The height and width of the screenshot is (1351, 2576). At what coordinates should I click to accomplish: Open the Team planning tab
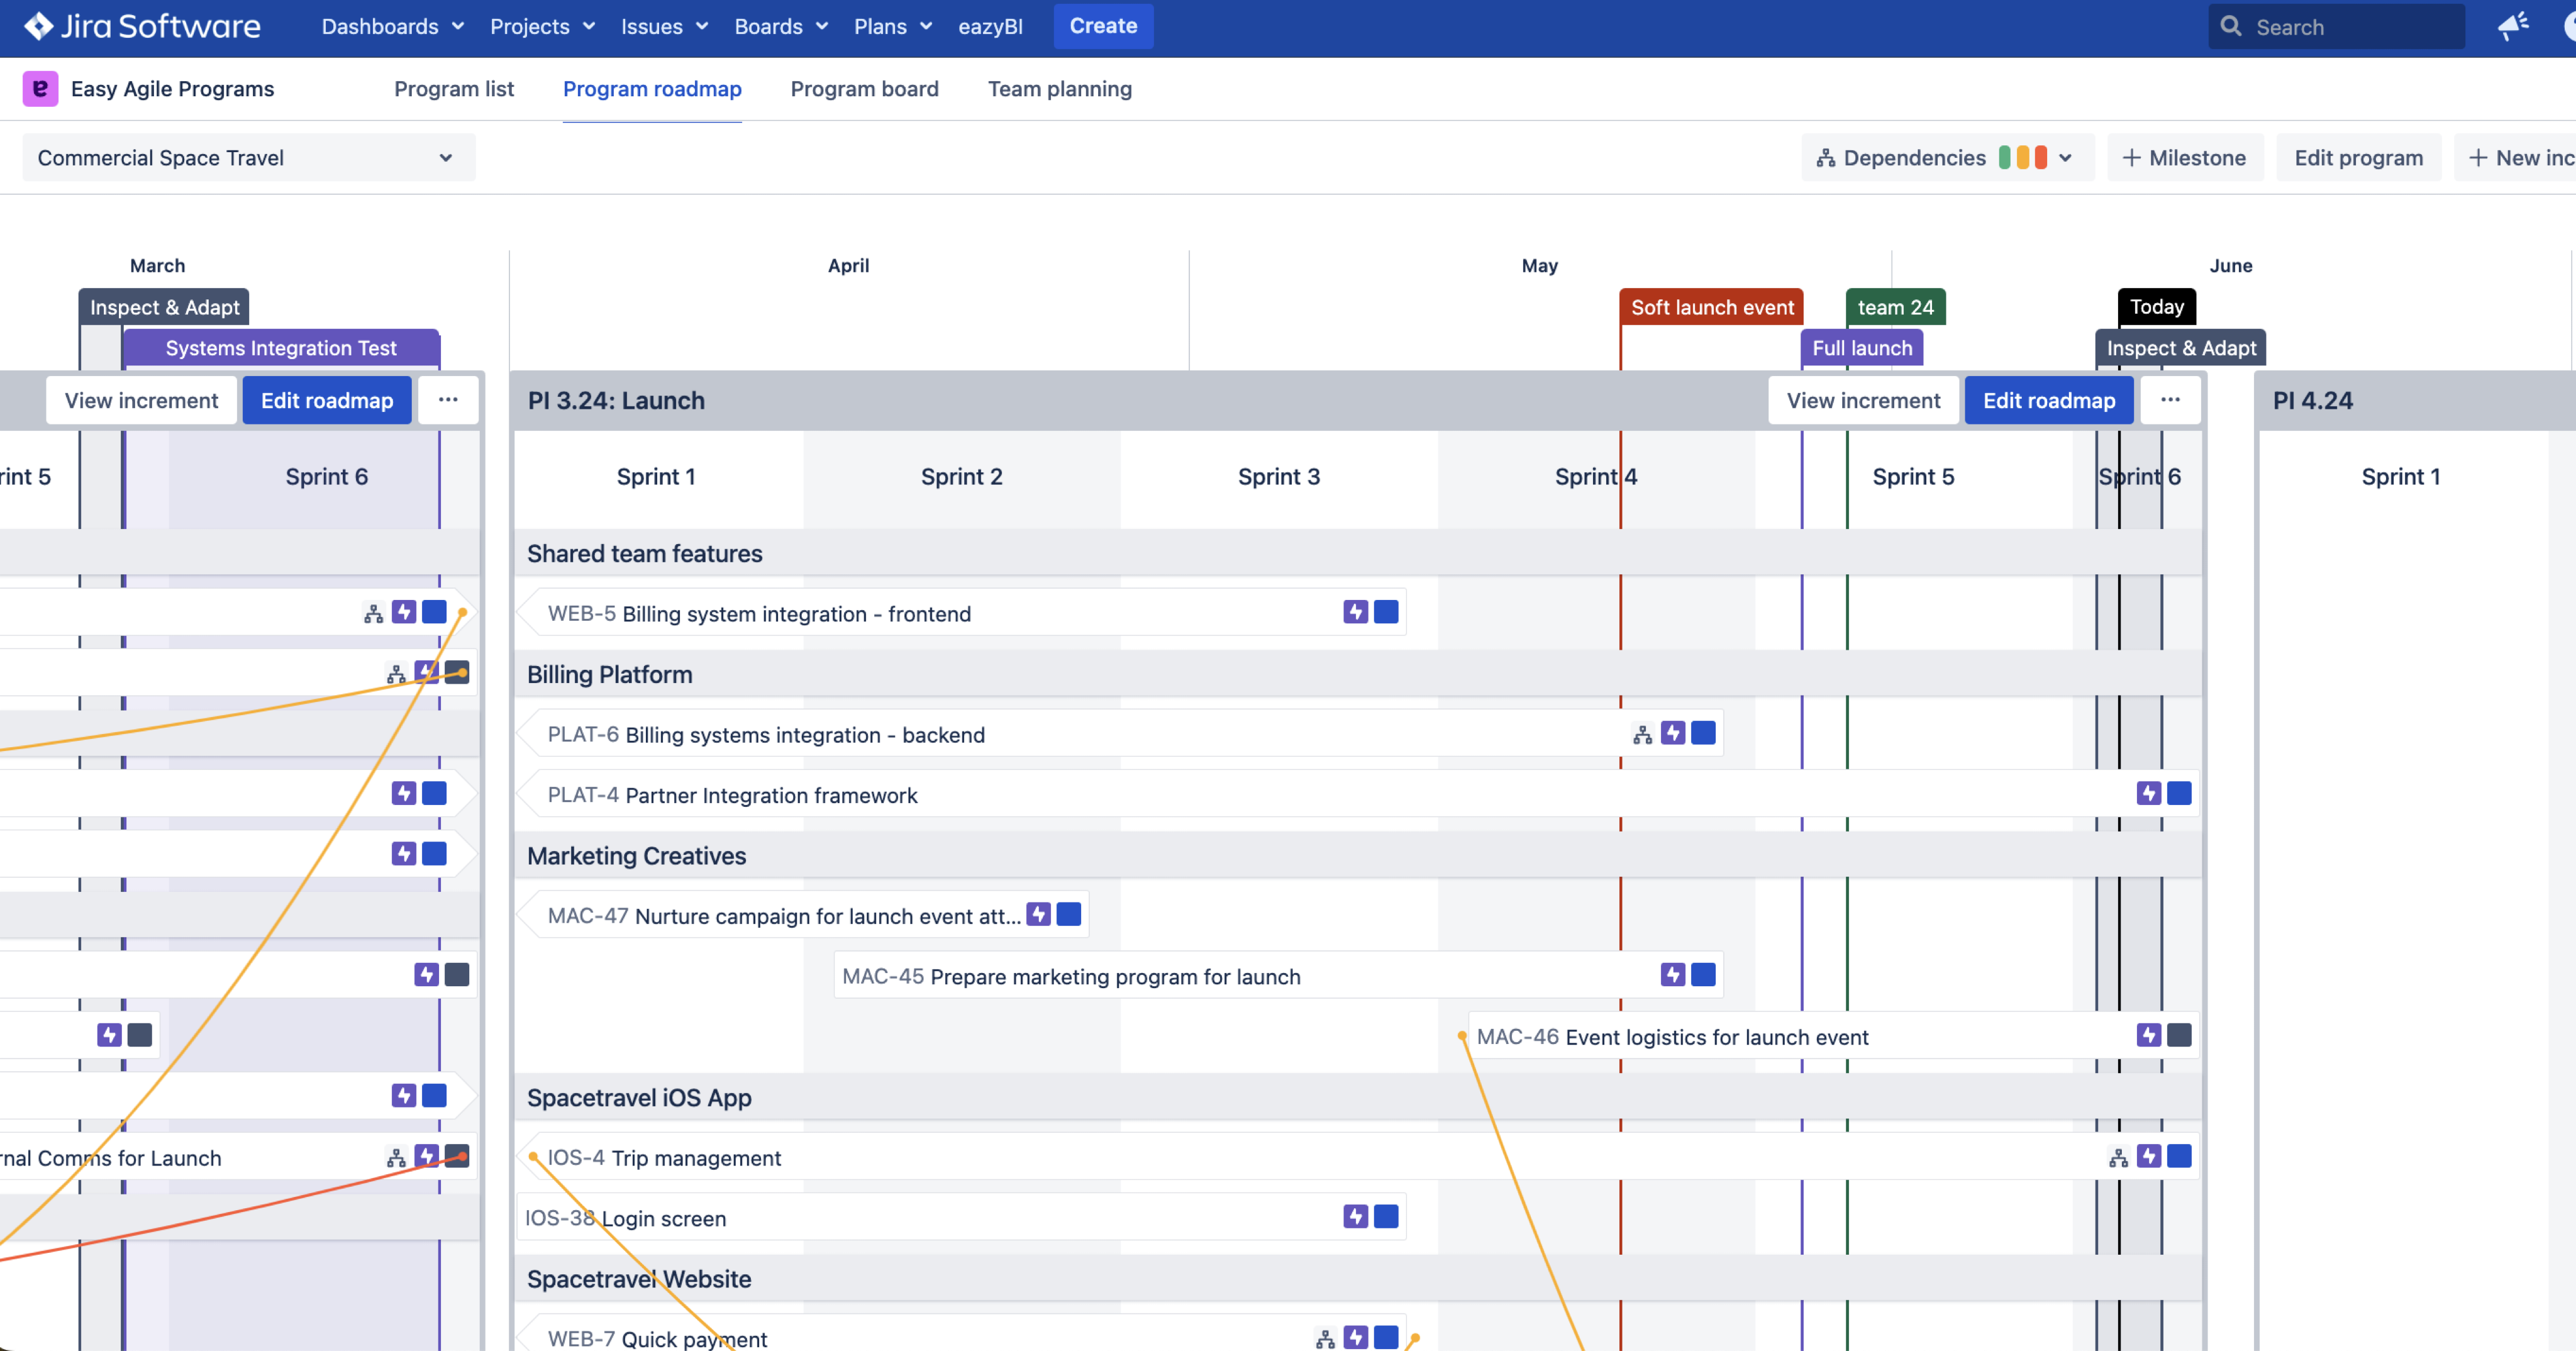1060,89
